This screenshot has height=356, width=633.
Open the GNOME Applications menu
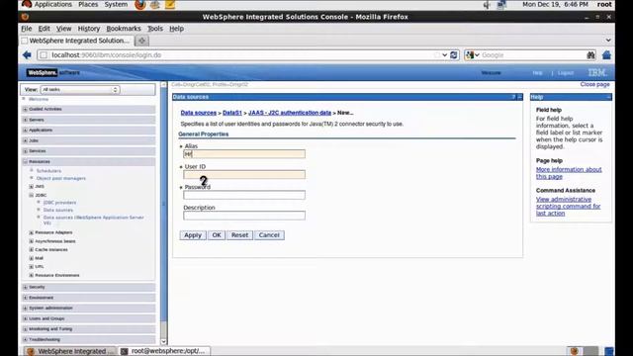click(x=52, y=4)
